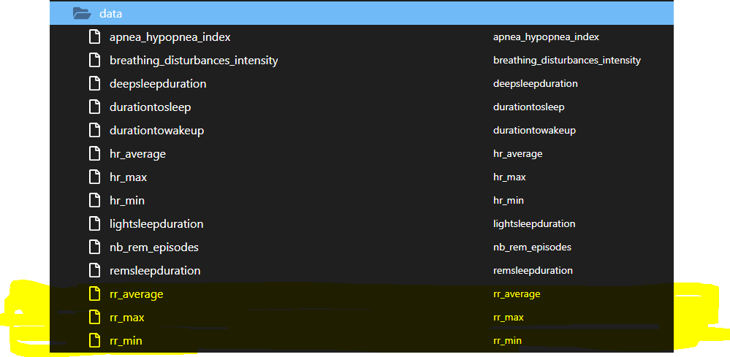Click the hr_average file icon
The width and height of the screenshot is (730, 357).
(x=94, y=153)
